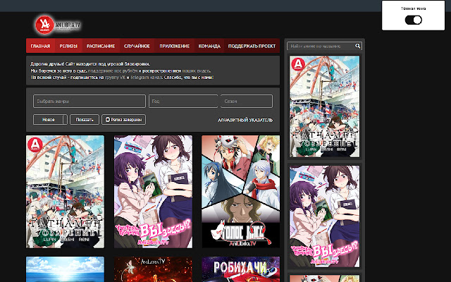Open the Сезон dropdown
451x282 pixels.
pyautogui.click(x=247, y=102)
